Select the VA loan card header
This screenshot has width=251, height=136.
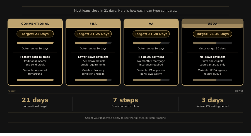(151, 24)
